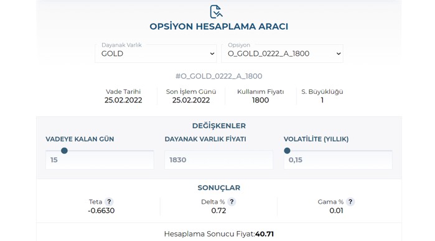
Task: Click the Volatilite slider track right of the handle
Action: (342, 151)
